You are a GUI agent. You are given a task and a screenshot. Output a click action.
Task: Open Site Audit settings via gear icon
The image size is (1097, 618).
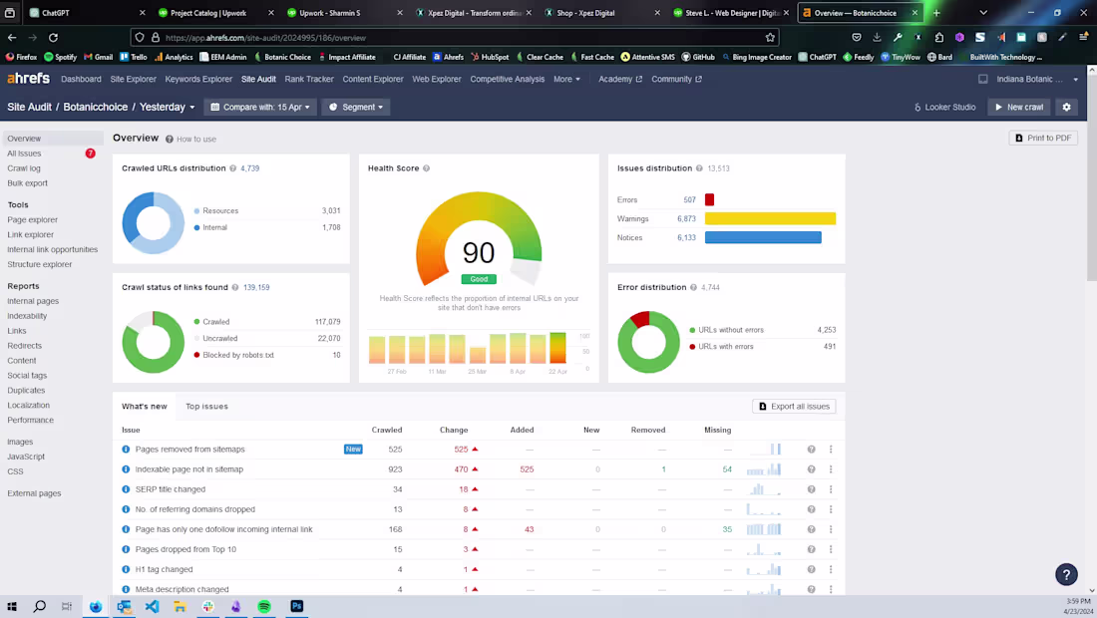[1066, 107]
